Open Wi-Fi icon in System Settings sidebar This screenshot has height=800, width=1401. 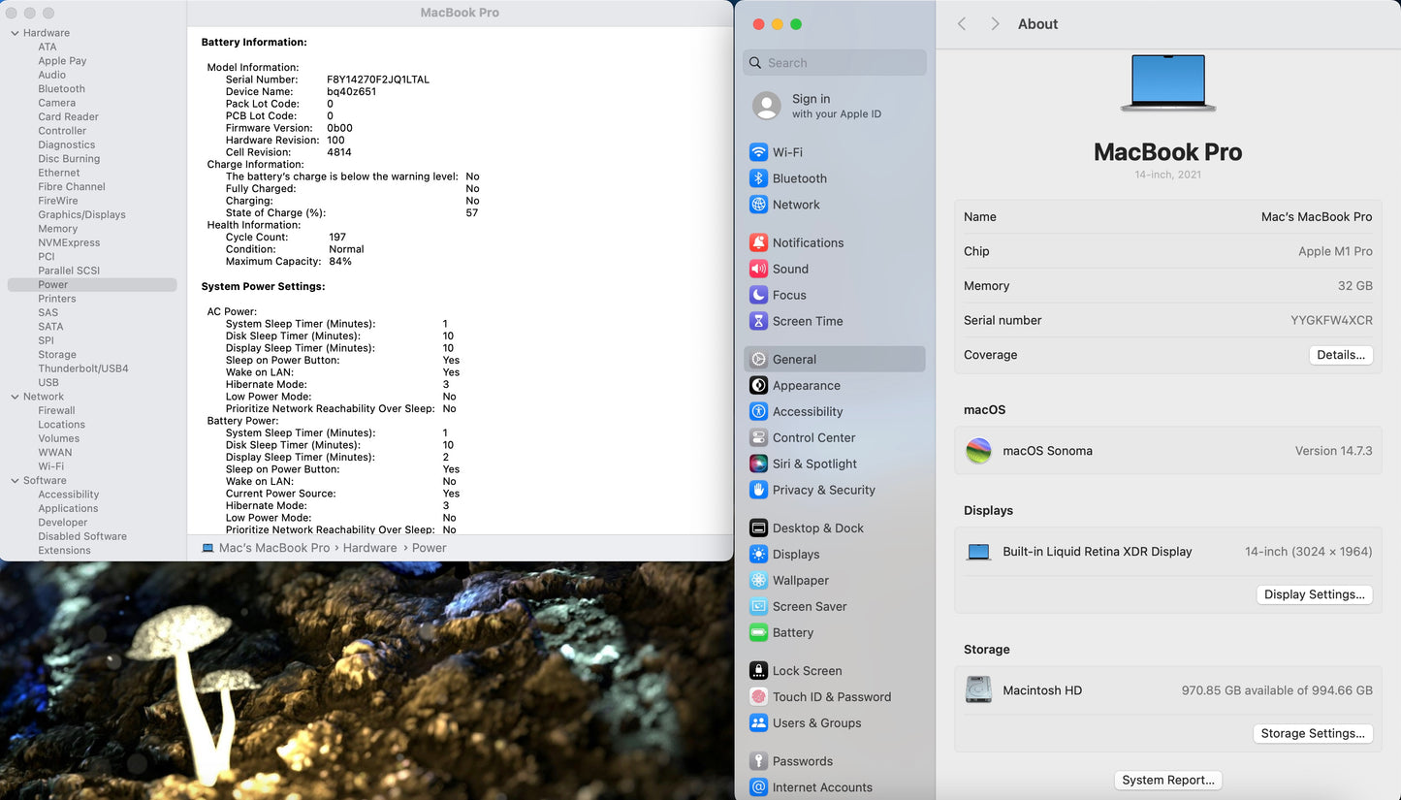pos(758,152)
